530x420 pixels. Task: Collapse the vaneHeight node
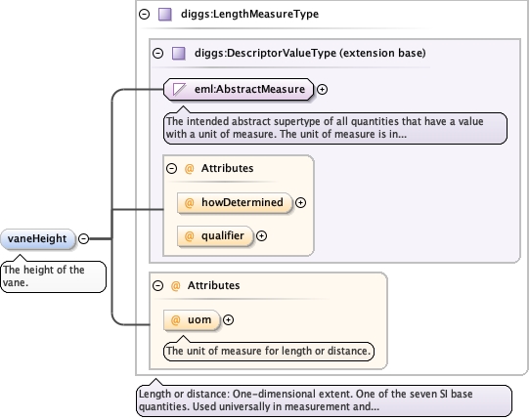click(83, 238)
